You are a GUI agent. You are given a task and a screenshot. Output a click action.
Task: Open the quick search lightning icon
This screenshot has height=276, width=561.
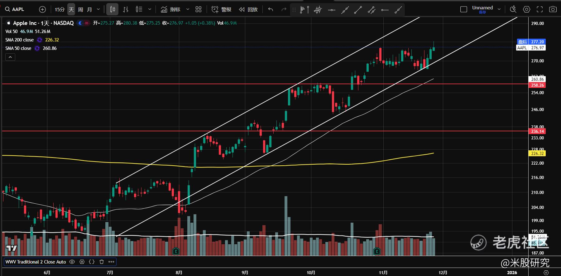tap(513, 9)
